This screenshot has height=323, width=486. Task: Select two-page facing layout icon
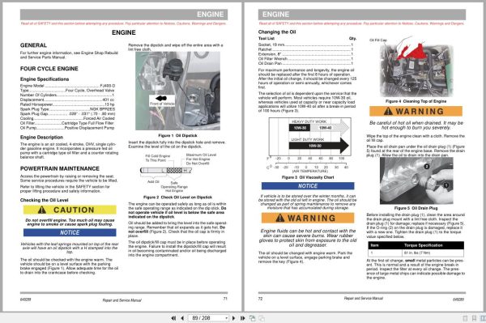click(483, 318)
